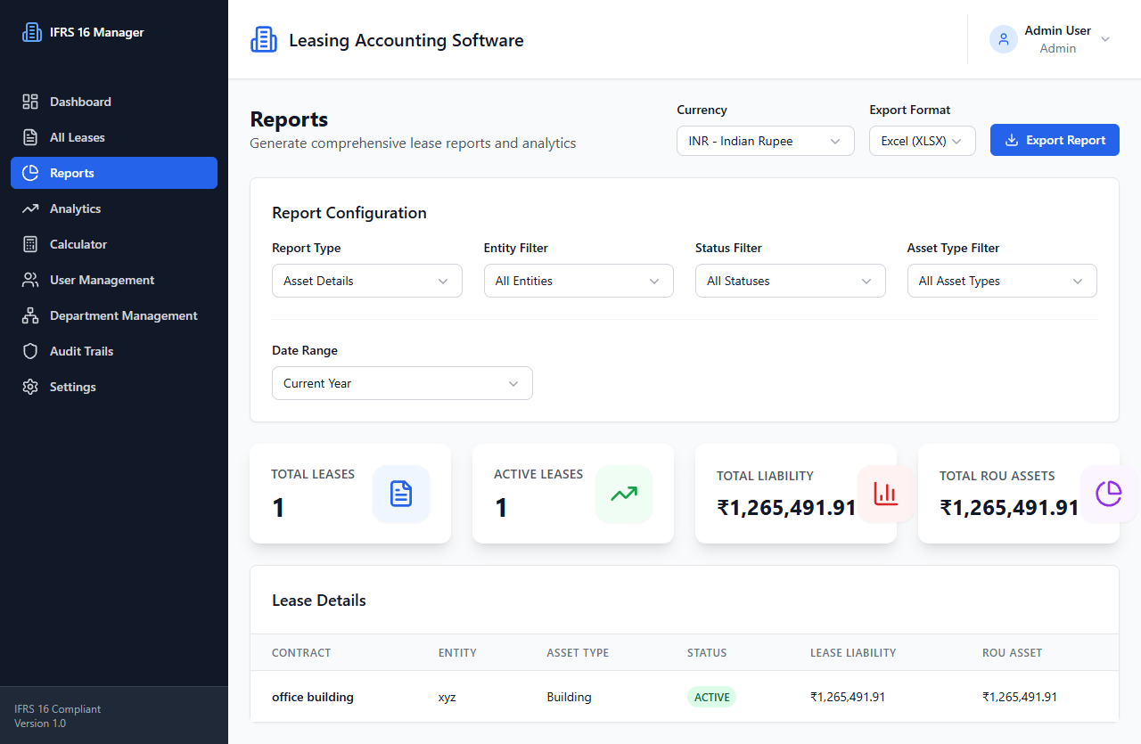Screen dimensions: 1141x744
Task: Click the header building icon beside Leasing Accounting Software
Action: click(264, 39)
